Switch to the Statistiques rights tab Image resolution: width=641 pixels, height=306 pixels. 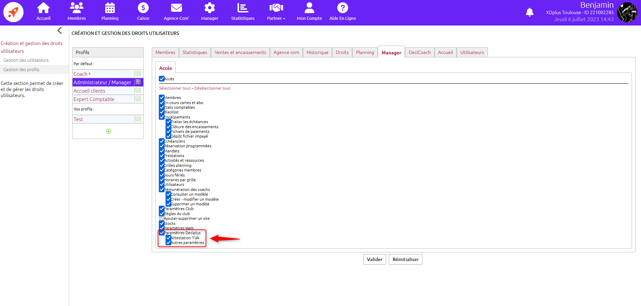195,52
